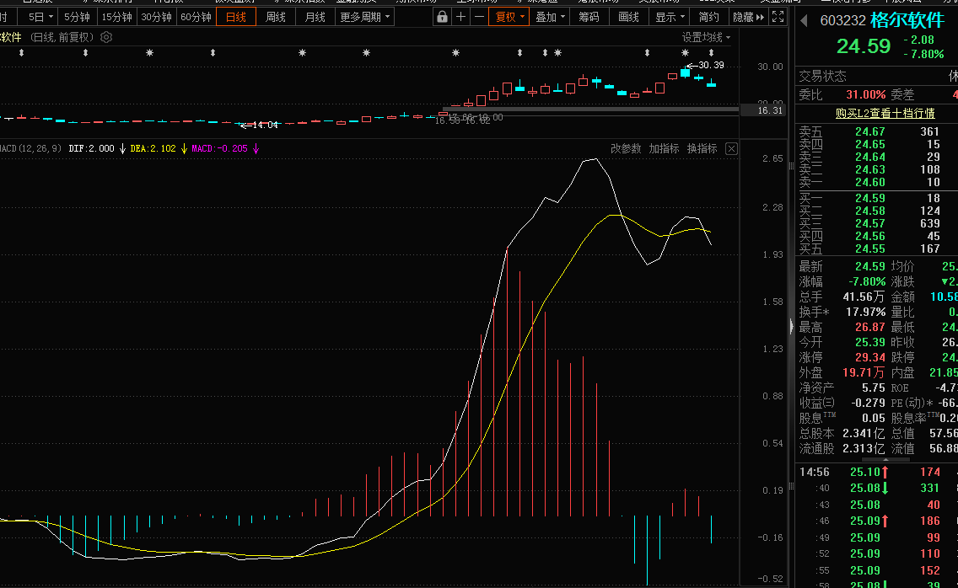Switch to the 5分钟 period
The height and width of the screenshot is (588, 958).
pyautogui.click(x=77, y=17)
